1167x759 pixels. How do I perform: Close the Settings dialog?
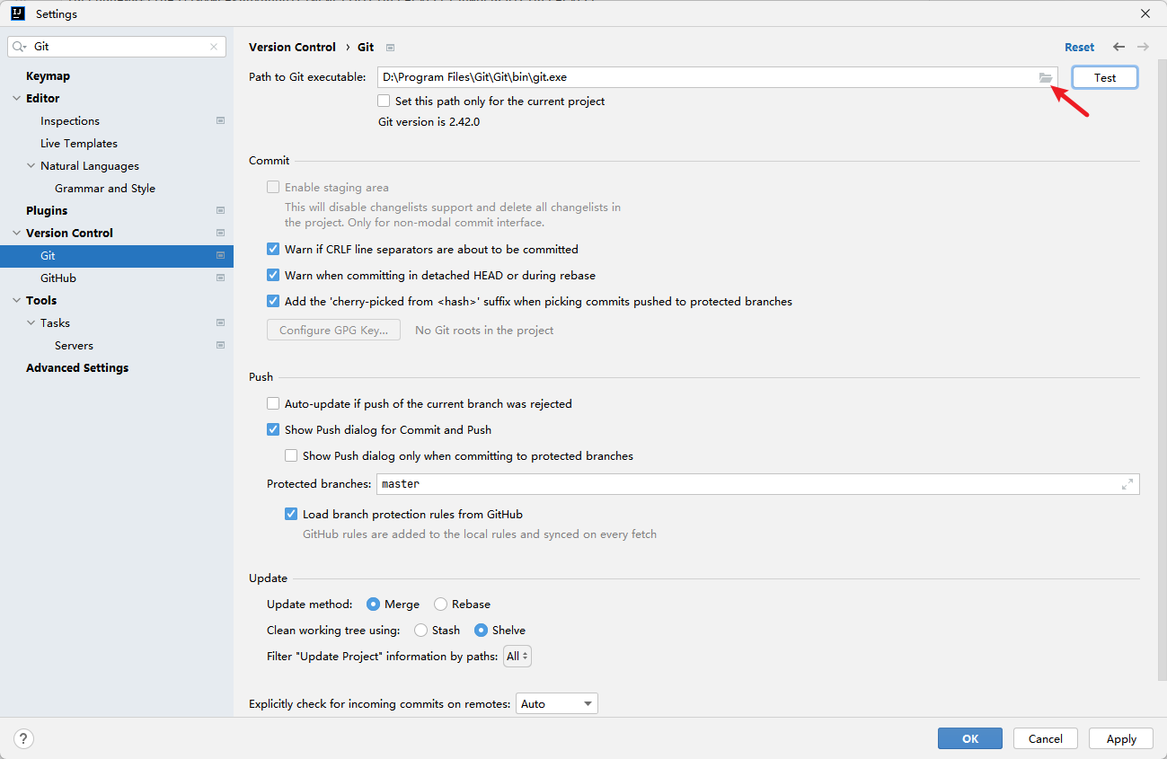pos(1145,13)
